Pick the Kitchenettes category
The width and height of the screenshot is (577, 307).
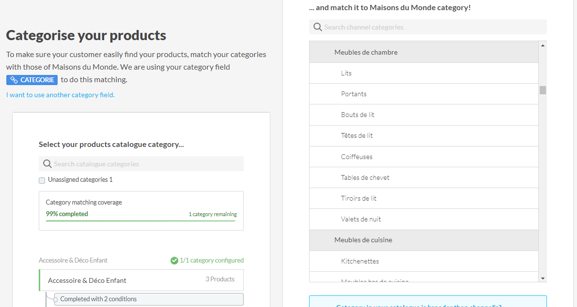(359, 262)
